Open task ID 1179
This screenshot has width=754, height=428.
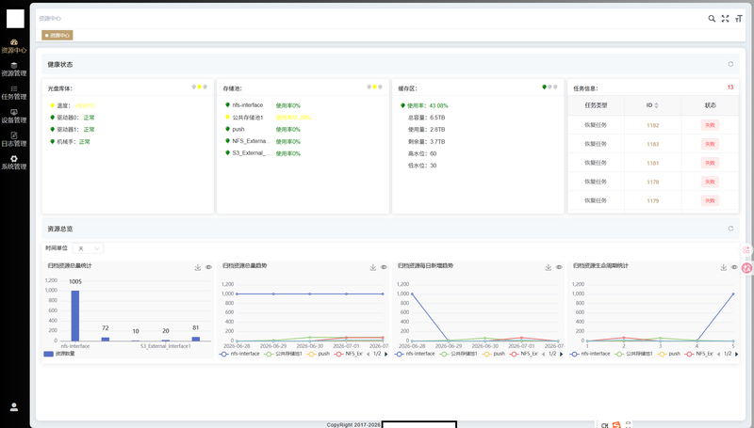coord(652,200)
